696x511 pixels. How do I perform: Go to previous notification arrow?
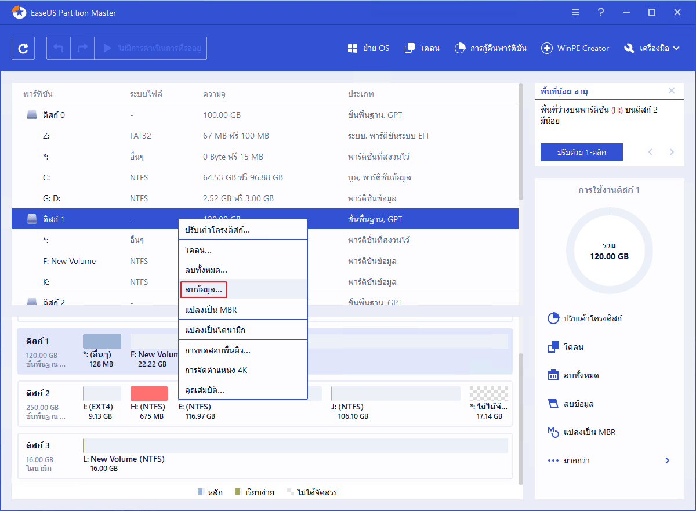coord(650,152)
